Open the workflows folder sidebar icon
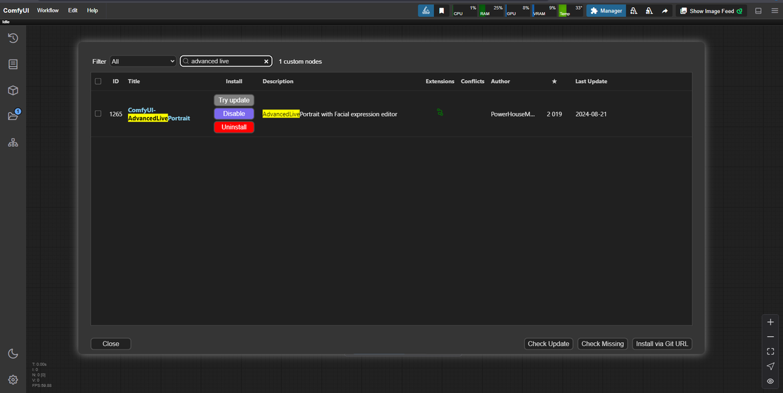The image size is (783, 393). pyautogui.click(x=12, y=116)
